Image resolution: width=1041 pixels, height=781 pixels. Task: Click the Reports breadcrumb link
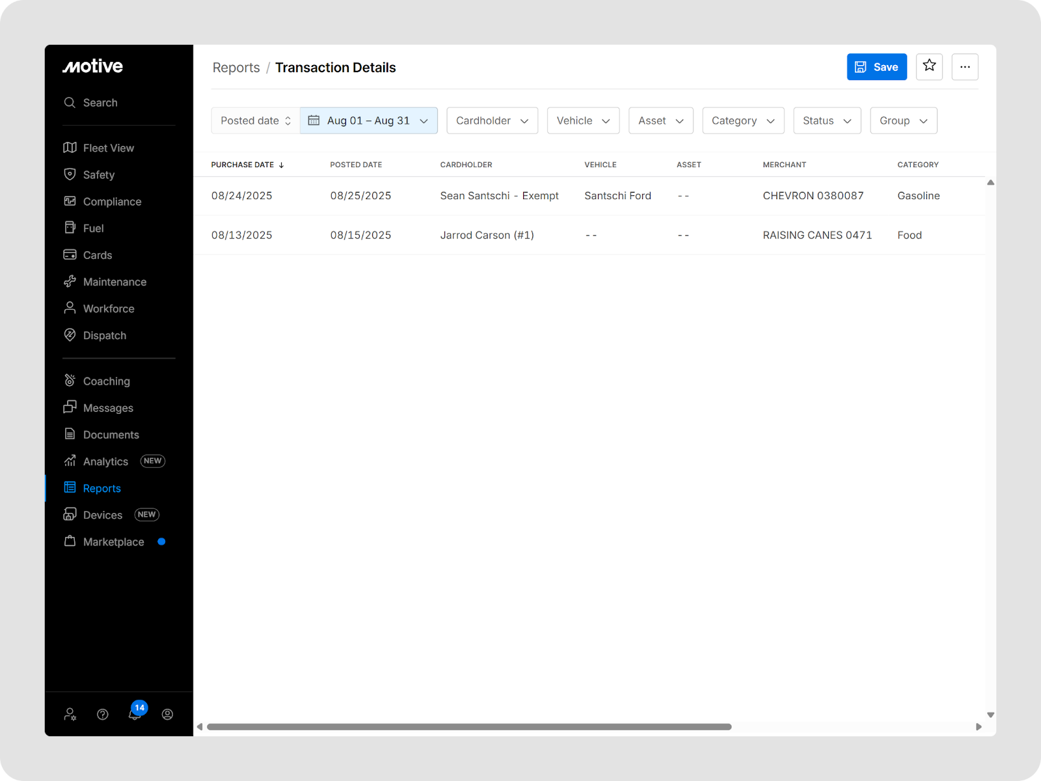pos(236,68)
